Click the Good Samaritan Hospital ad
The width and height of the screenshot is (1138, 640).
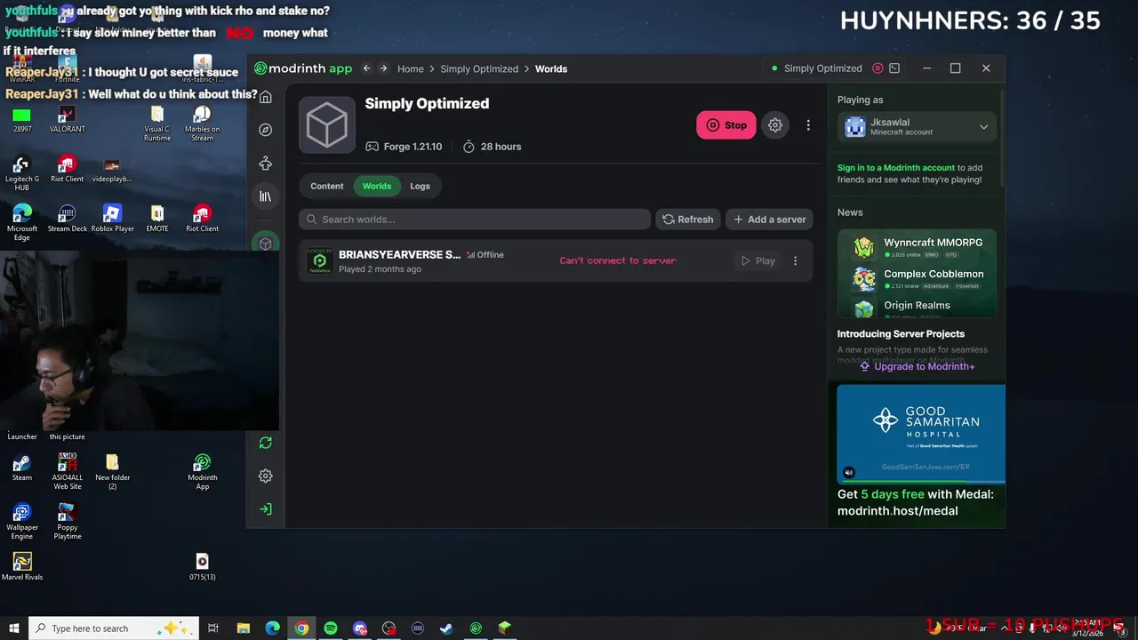(x=921, y=433)
